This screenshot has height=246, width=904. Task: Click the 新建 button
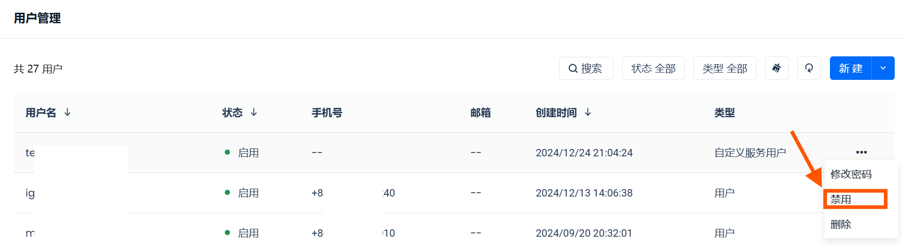click(851, 68)
